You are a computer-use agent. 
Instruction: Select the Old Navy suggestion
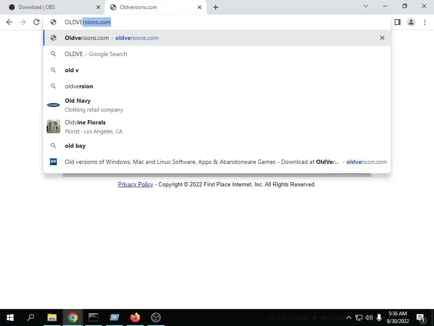click(x=217, y=105)
